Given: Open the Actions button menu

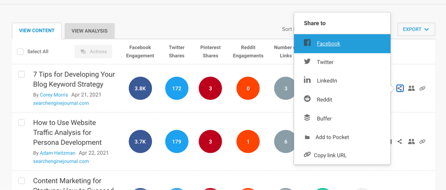Looking at the screenshot, I should click(93, 52).
